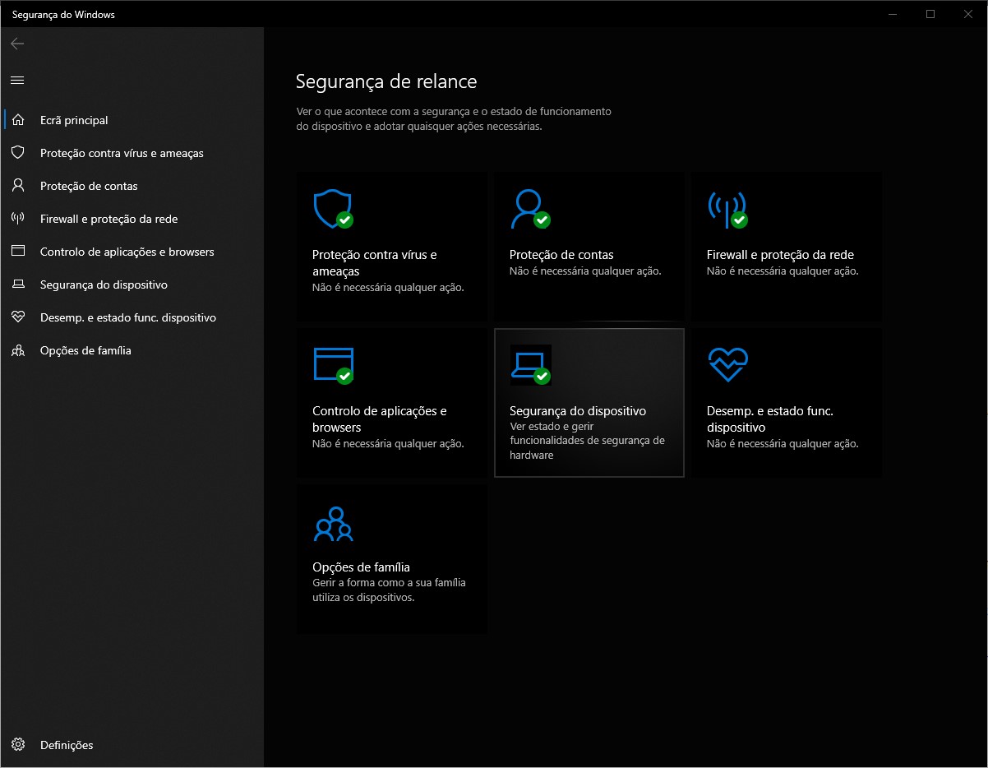Open Opções de família sidebar item

(132, 350)
